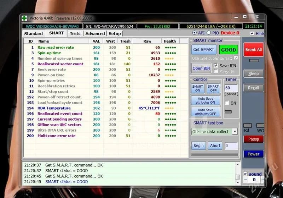Go to the Setup tab

115,33
